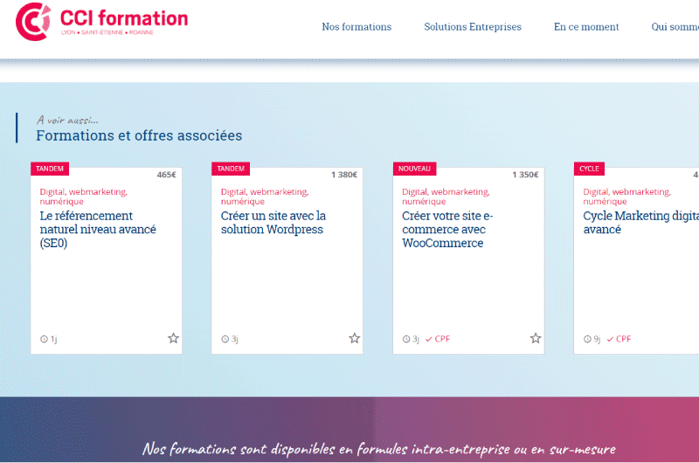Favorite the référencement naturel SEO course star

173,338
